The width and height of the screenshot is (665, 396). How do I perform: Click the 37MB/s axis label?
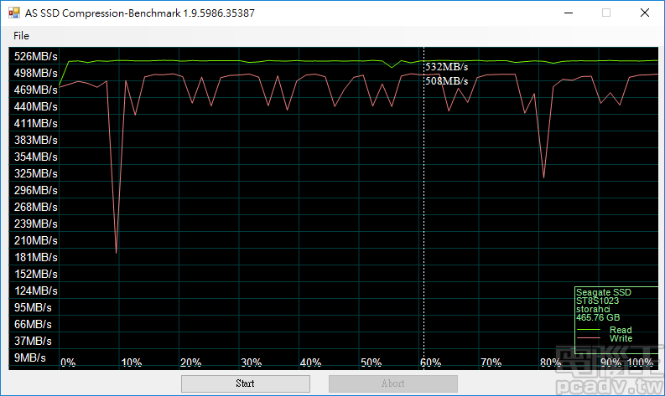(33, 341)
